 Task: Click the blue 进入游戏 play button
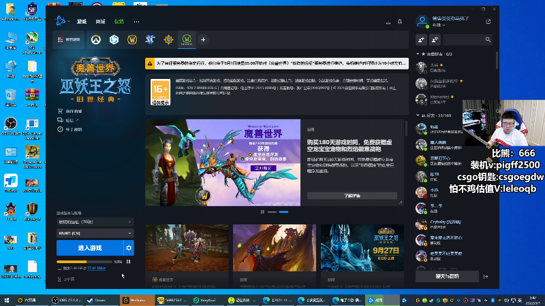tap(90, 248)
